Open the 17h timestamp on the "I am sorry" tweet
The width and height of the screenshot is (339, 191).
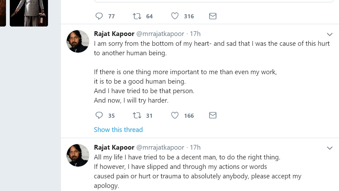[195, 34]
